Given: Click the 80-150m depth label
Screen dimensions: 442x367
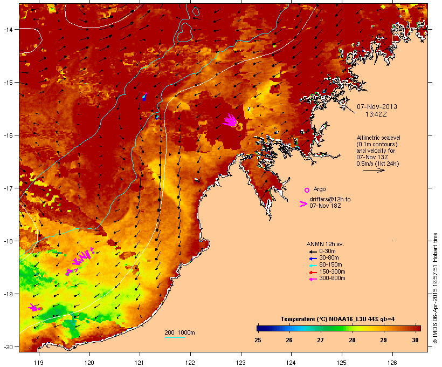Looking at the screenshot, I should [x=330, y=265].
